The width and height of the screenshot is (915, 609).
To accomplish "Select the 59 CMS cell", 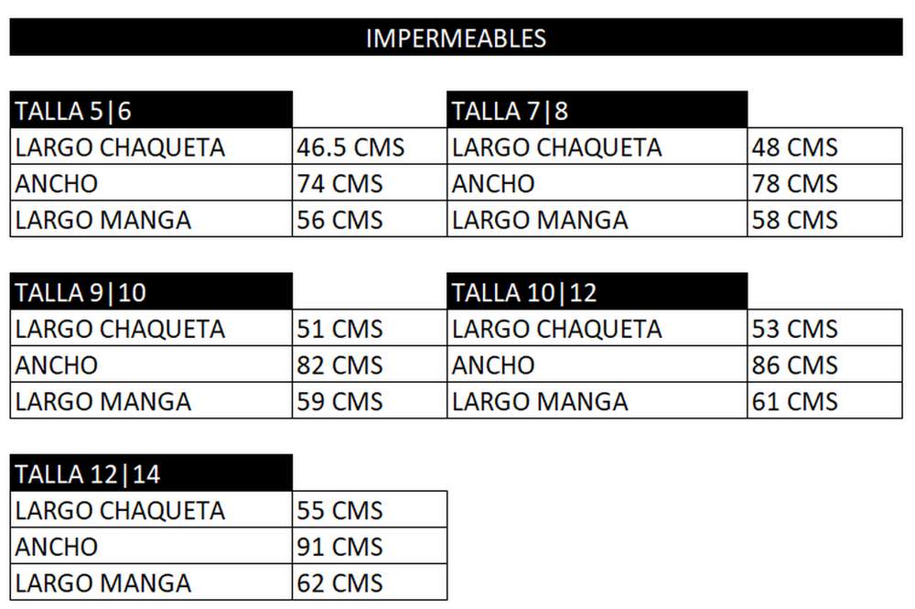I will 369,401.
